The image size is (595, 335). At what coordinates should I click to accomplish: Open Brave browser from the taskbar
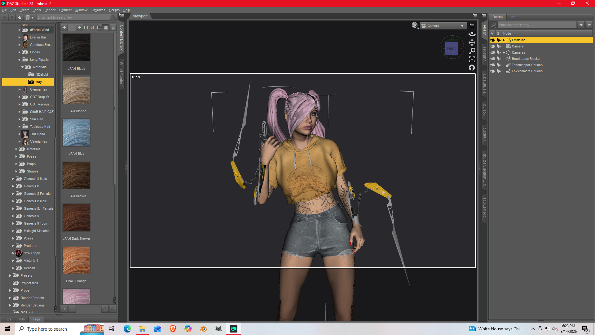click(x=173, y=329)
